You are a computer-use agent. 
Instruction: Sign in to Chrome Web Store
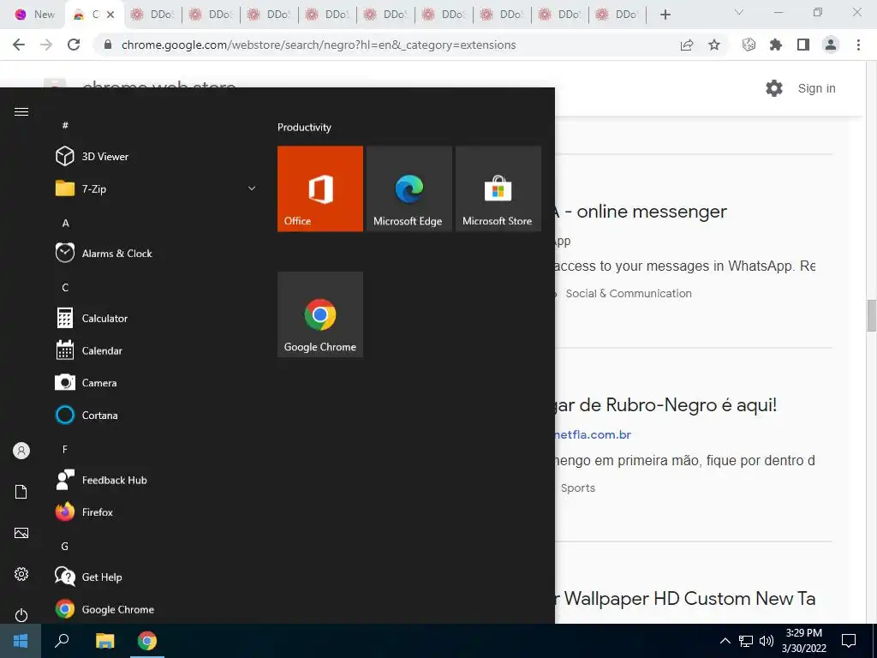point(816,88)
